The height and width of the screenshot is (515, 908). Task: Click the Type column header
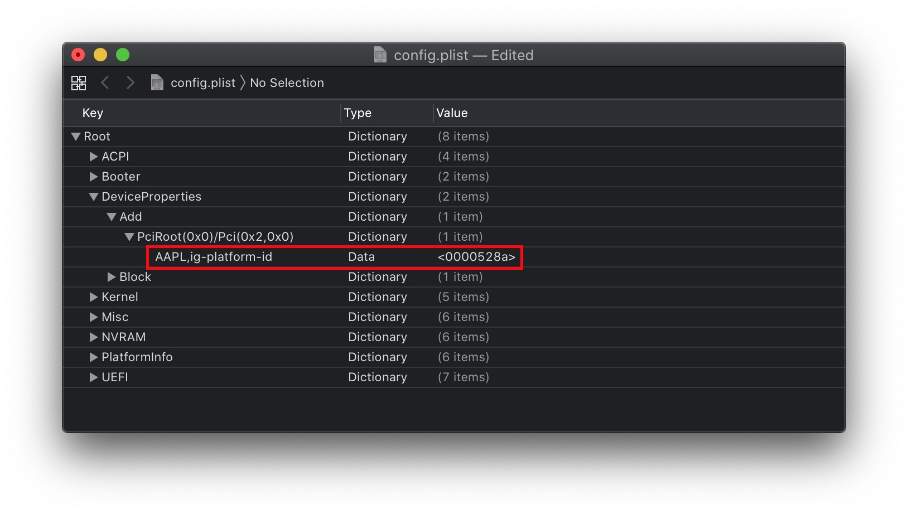click(x=358, y=113)
